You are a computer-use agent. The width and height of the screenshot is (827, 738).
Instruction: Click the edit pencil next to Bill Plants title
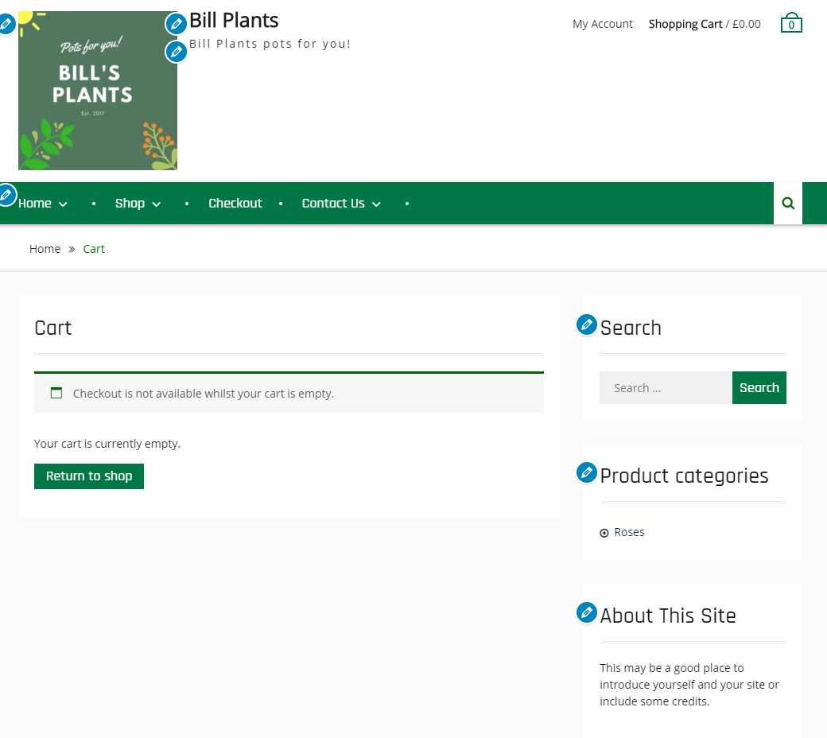177,24
